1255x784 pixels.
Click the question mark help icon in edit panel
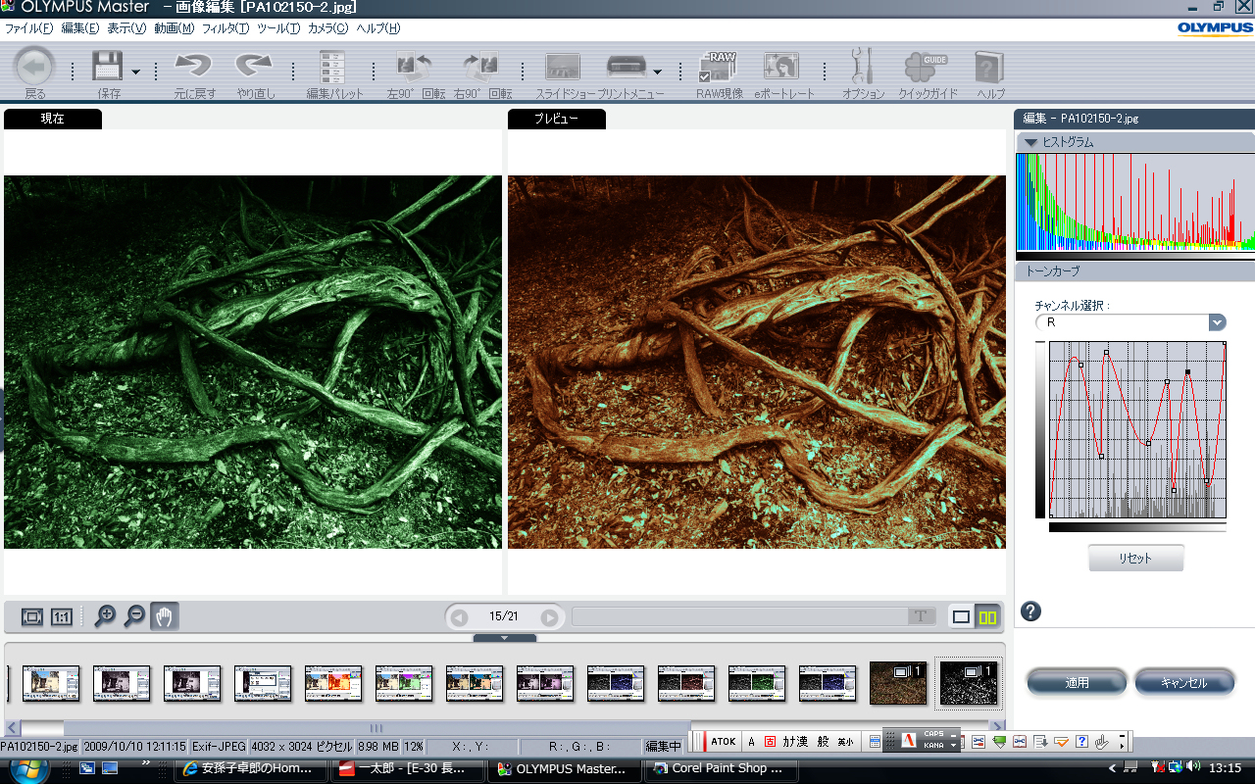tap(1030, 612)
